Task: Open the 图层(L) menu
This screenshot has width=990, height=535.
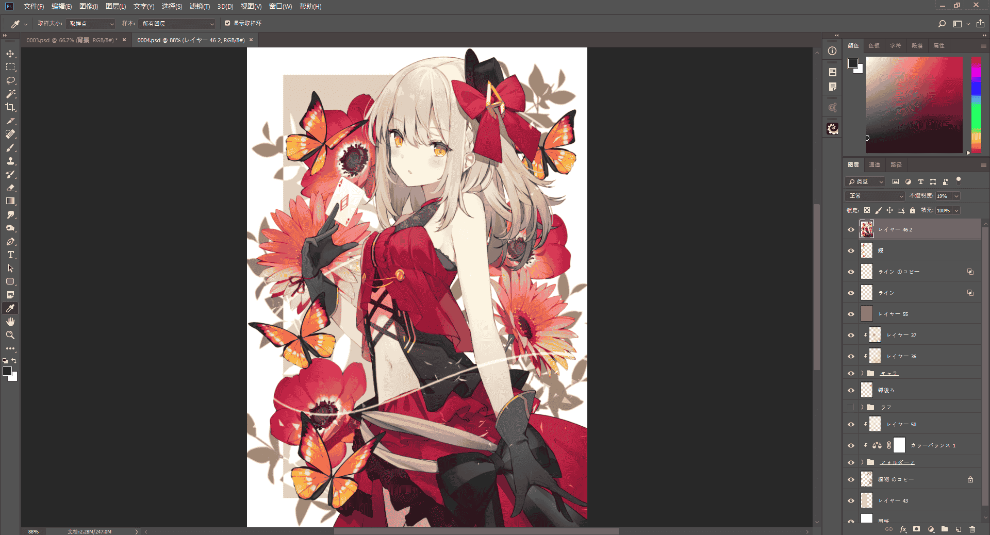Action: click(x=115, y=6)
